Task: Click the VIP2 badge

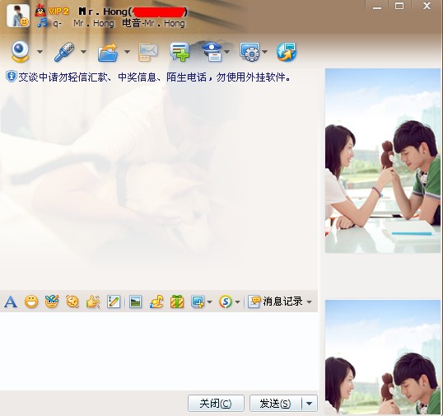Action: pyautogui.click(x=58, y=12)
